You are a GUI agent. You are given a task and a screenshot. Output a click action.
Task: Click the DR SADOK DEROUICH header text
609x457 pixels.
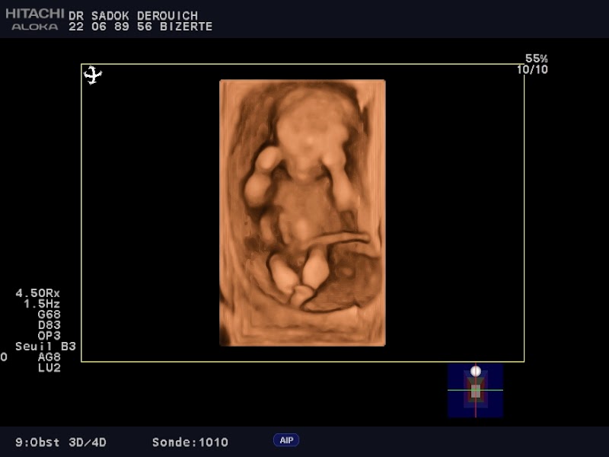pyautogui.click(x=133, y=16)
